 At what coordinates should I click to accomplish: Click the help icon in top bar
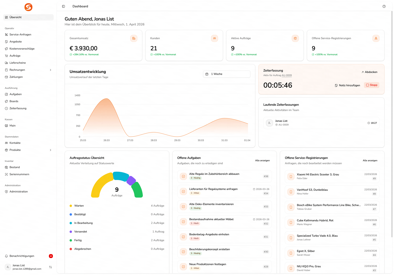click(x=384, y=6)
